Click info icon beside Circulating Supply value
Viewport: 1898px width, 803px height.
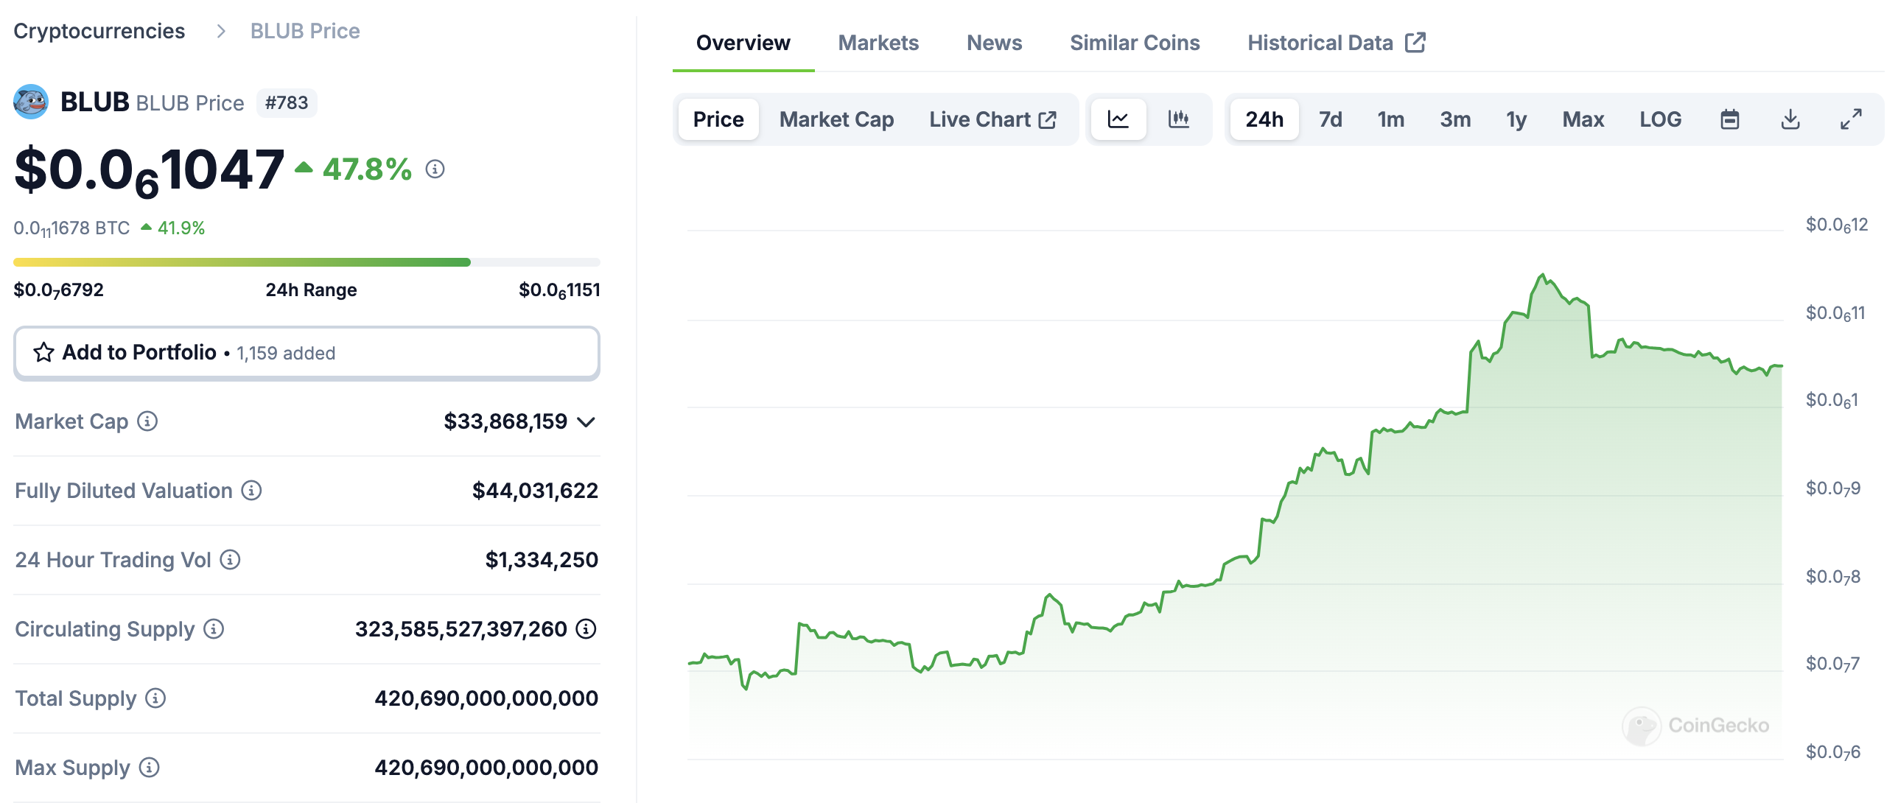[586, 629]
